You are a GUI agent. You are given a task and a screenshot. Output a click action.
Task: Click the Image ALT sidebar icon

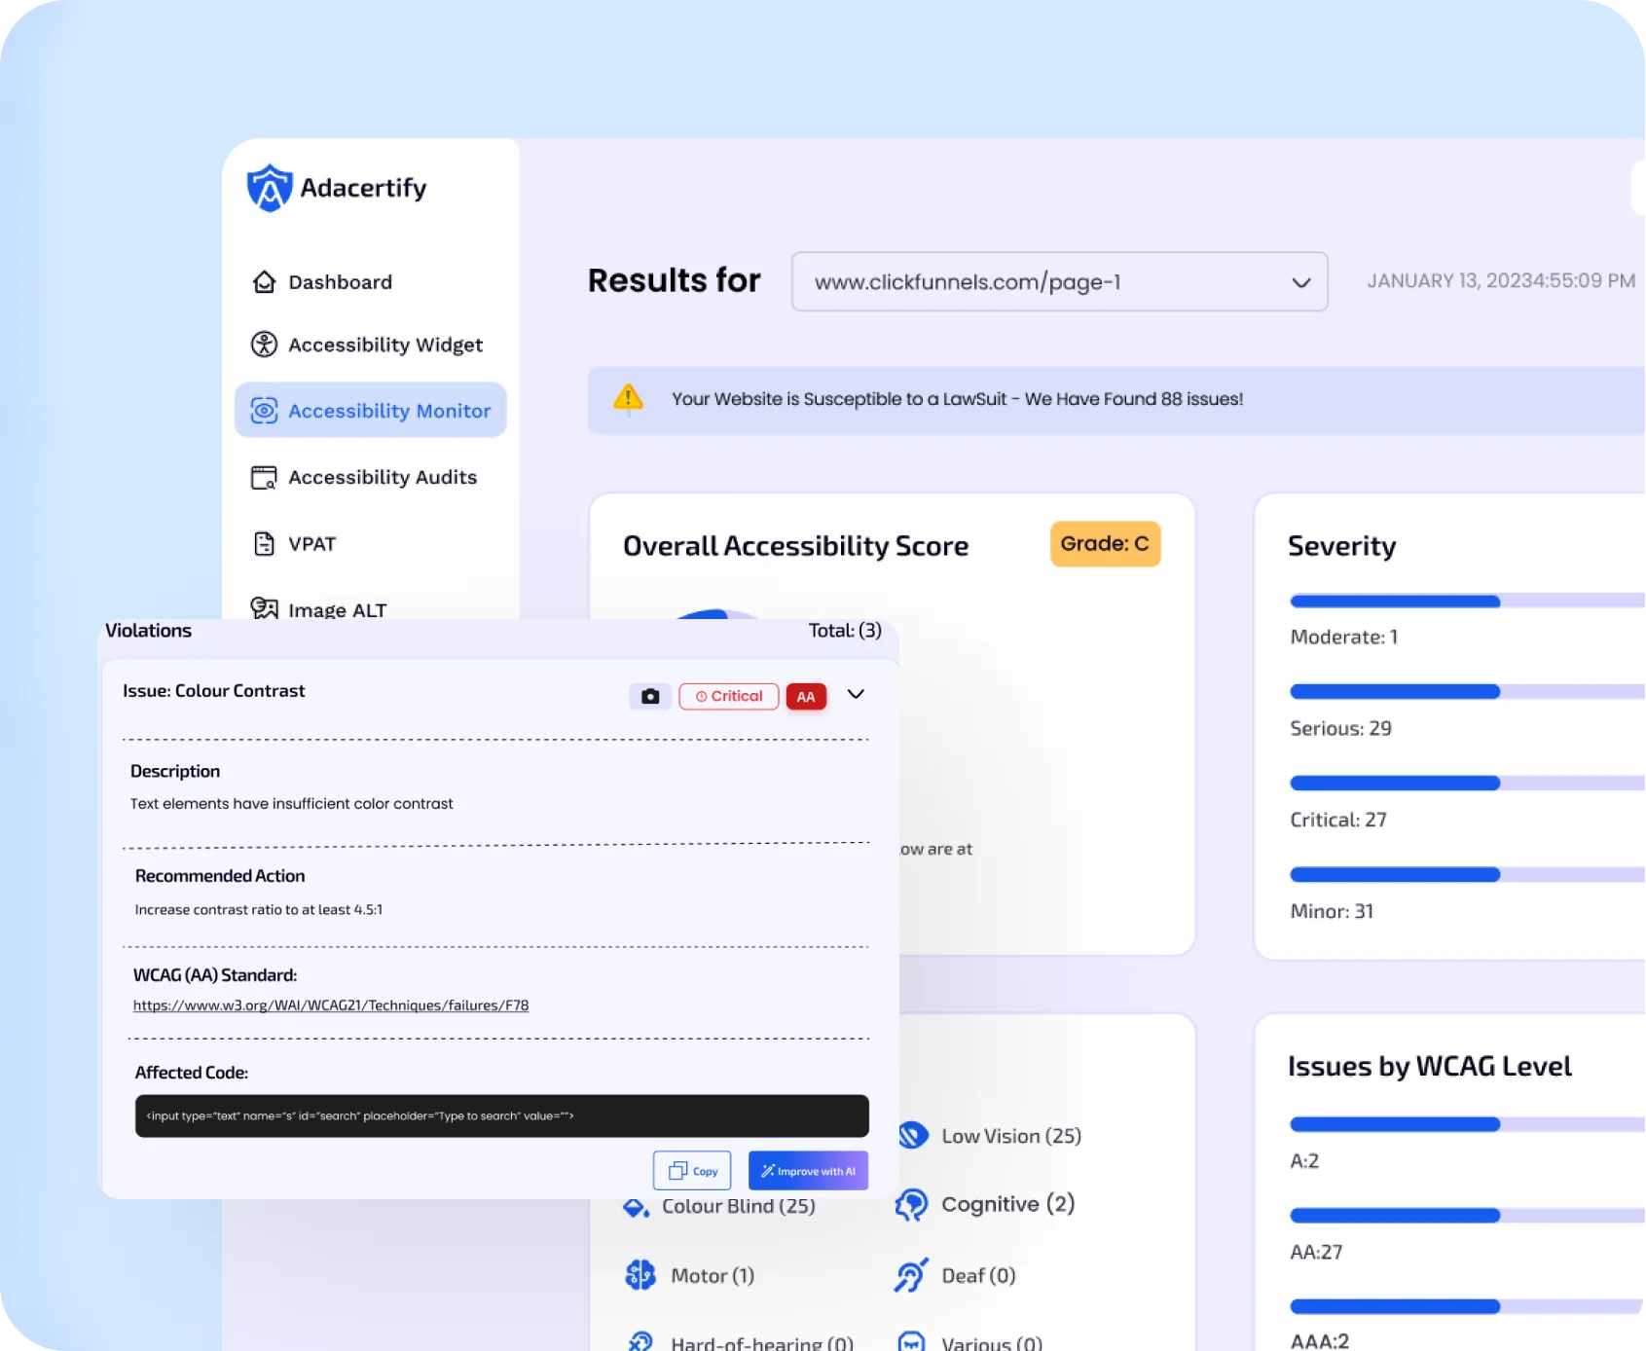click(264, 608)
